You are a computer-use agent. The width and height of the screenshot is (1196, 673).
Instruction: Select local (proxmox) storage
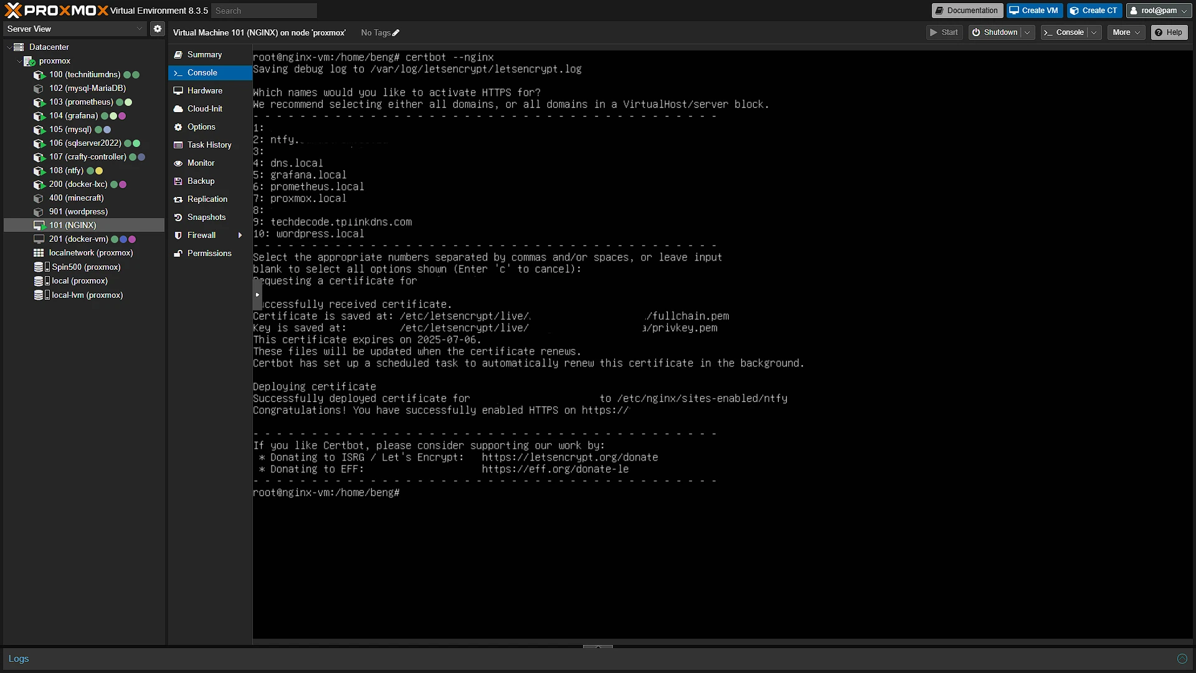click(84, 281)
